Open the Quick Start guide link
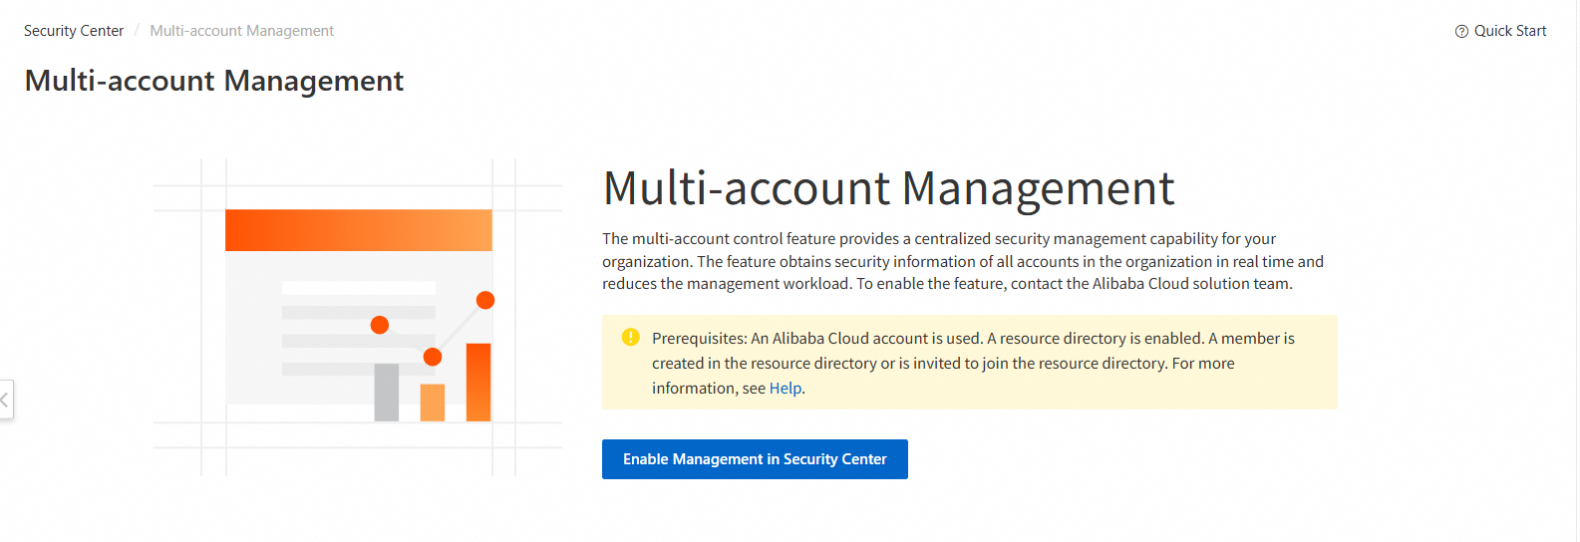The width and height of the screenshot is (1580, 542). pos(1509,31)
